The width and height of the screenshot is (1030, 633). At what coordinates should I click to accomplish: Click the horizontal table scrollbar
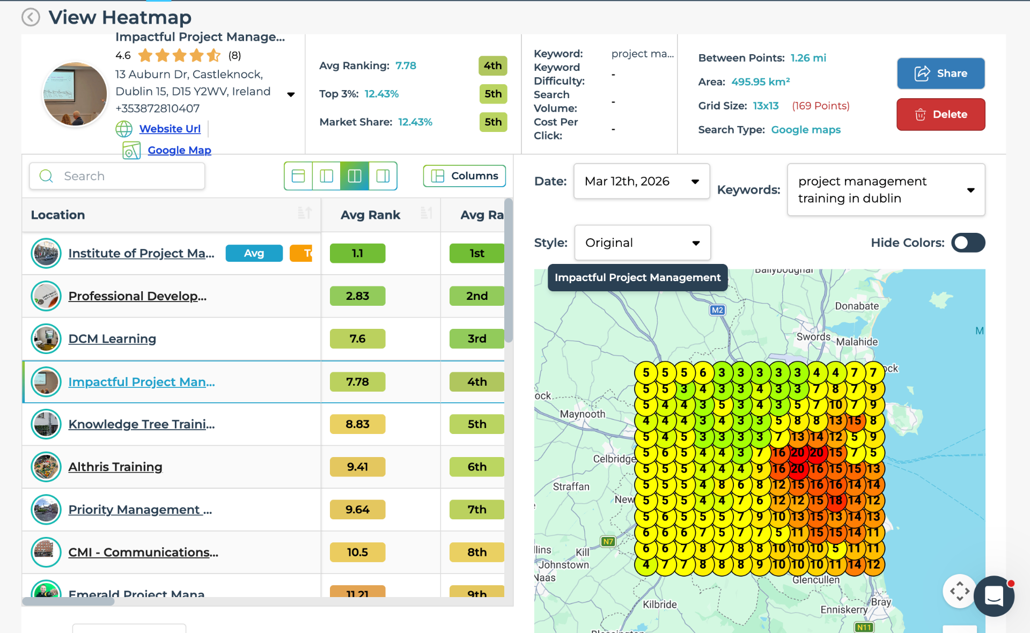[68, 602]
